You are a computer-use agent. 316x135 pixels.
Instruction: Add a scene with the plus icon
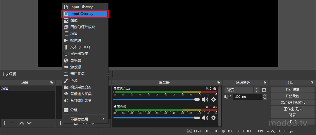[5, 123]
